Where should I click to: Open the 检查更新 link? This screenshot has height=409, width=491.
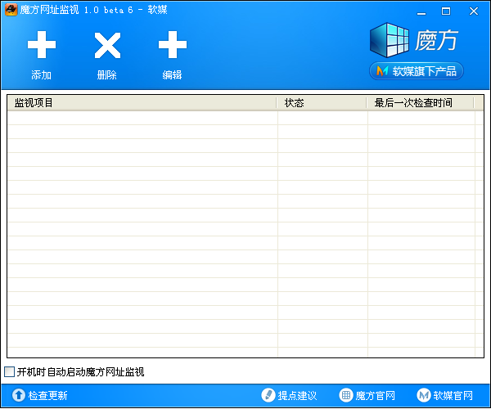pos(47,396)
